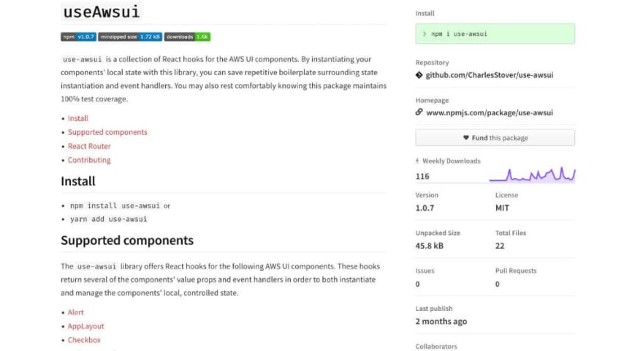643x351 pixels.
Task: Open the React Router contents link
Action: (x=89, y=146)
